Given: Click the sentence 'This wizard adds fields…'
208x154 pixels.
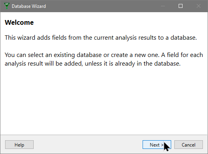Looking at the screenshot, I should (x=101, y=38).
